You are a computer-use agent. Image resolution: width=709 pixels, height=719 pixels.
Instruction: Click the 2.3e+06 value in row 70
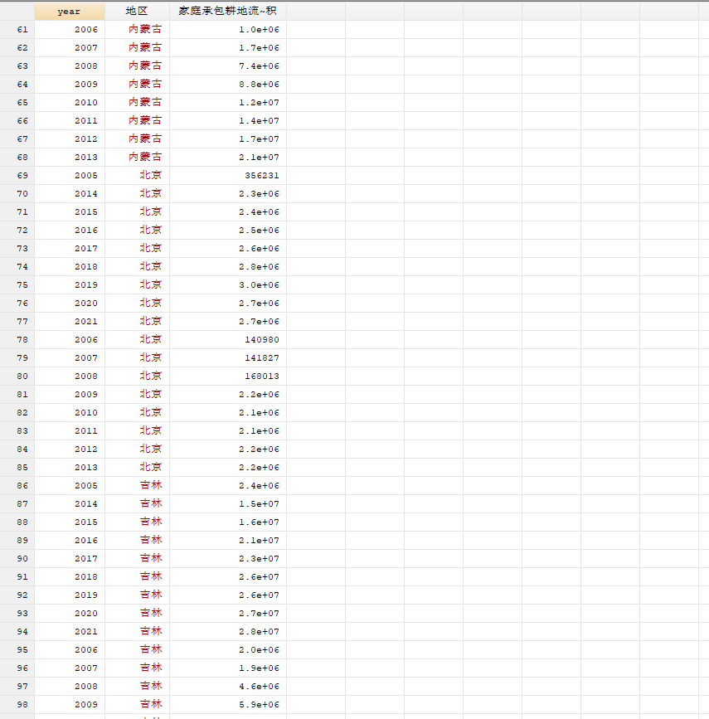click(259, 193)
